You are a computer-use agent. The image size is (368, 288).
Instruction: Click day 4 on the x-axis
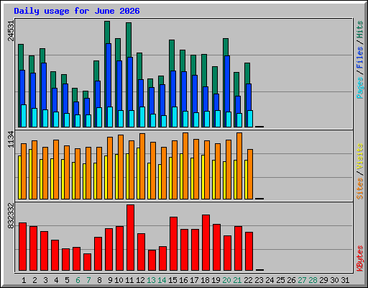pos(56,280)
